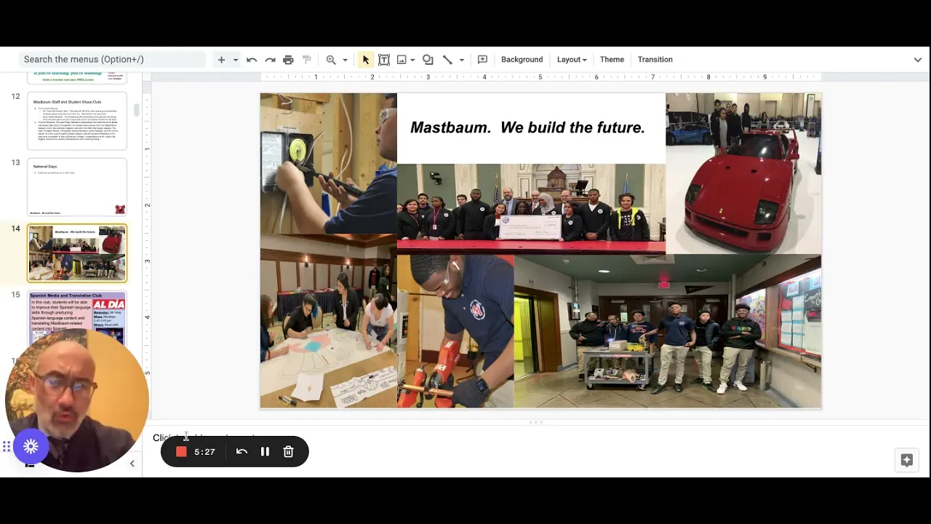The width and height of the screenshot is (931, 524).
Task: Open the Insert image dropdown arrow
Action: [x=412, y=60]
